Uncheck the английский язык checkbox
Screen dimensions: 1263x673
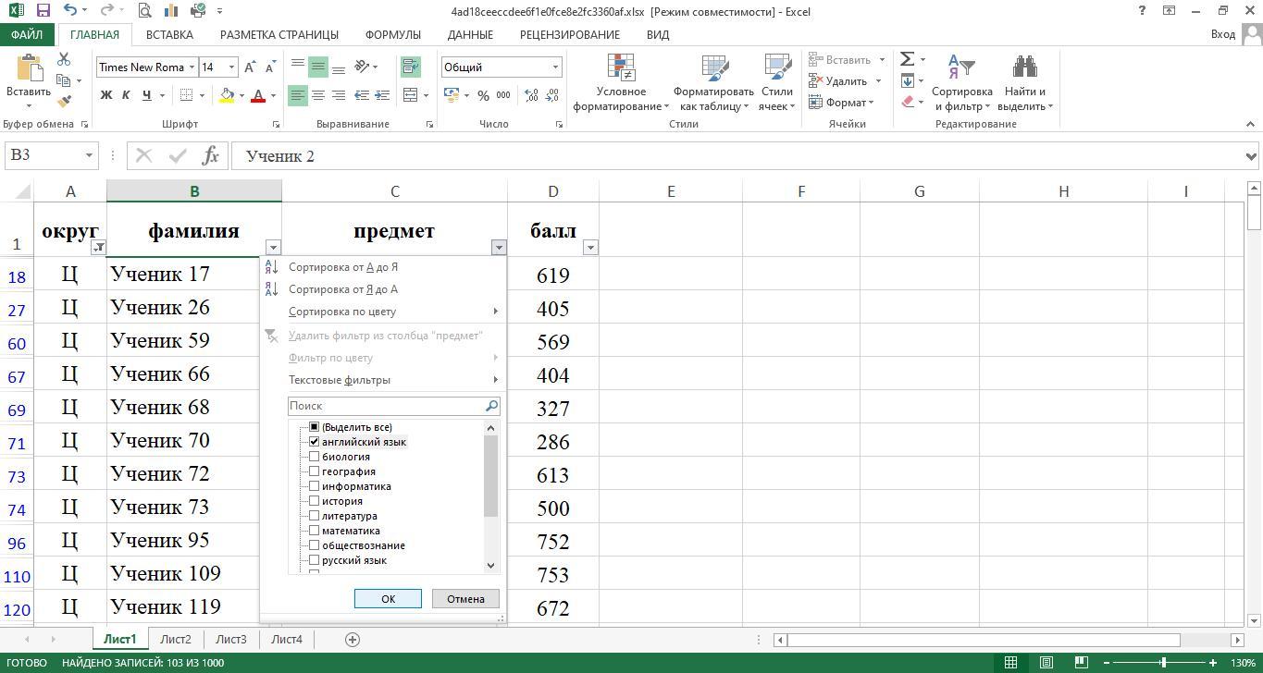click(x=315, y=442)
